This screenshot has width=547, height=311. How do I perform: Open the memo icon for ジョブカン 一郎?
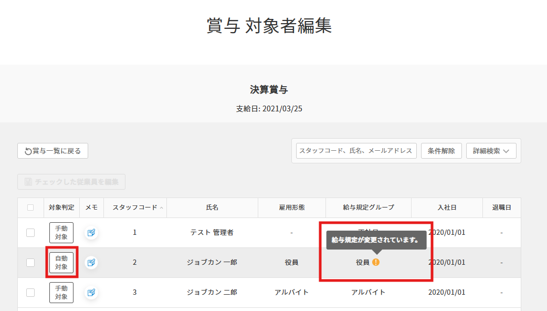[91, 263]
